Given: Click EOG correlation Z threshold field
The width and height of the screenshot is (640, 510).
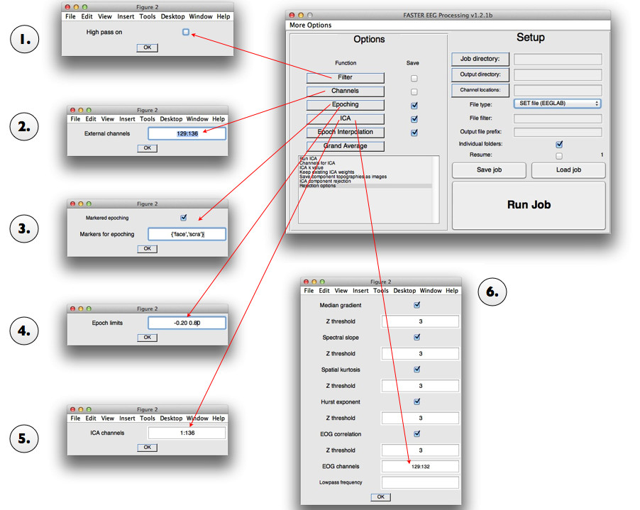Looking at the screenshot, I should coord(420,450).
